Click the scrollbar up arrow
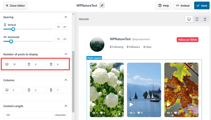Screen dimensions: 211x120 pyautogui.click(x=73, y=14)
